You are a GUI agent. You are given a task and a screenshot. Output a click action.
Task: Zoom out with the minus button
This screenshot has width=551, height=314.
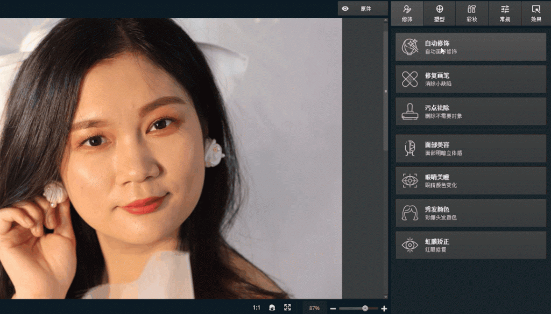point(333,308)
